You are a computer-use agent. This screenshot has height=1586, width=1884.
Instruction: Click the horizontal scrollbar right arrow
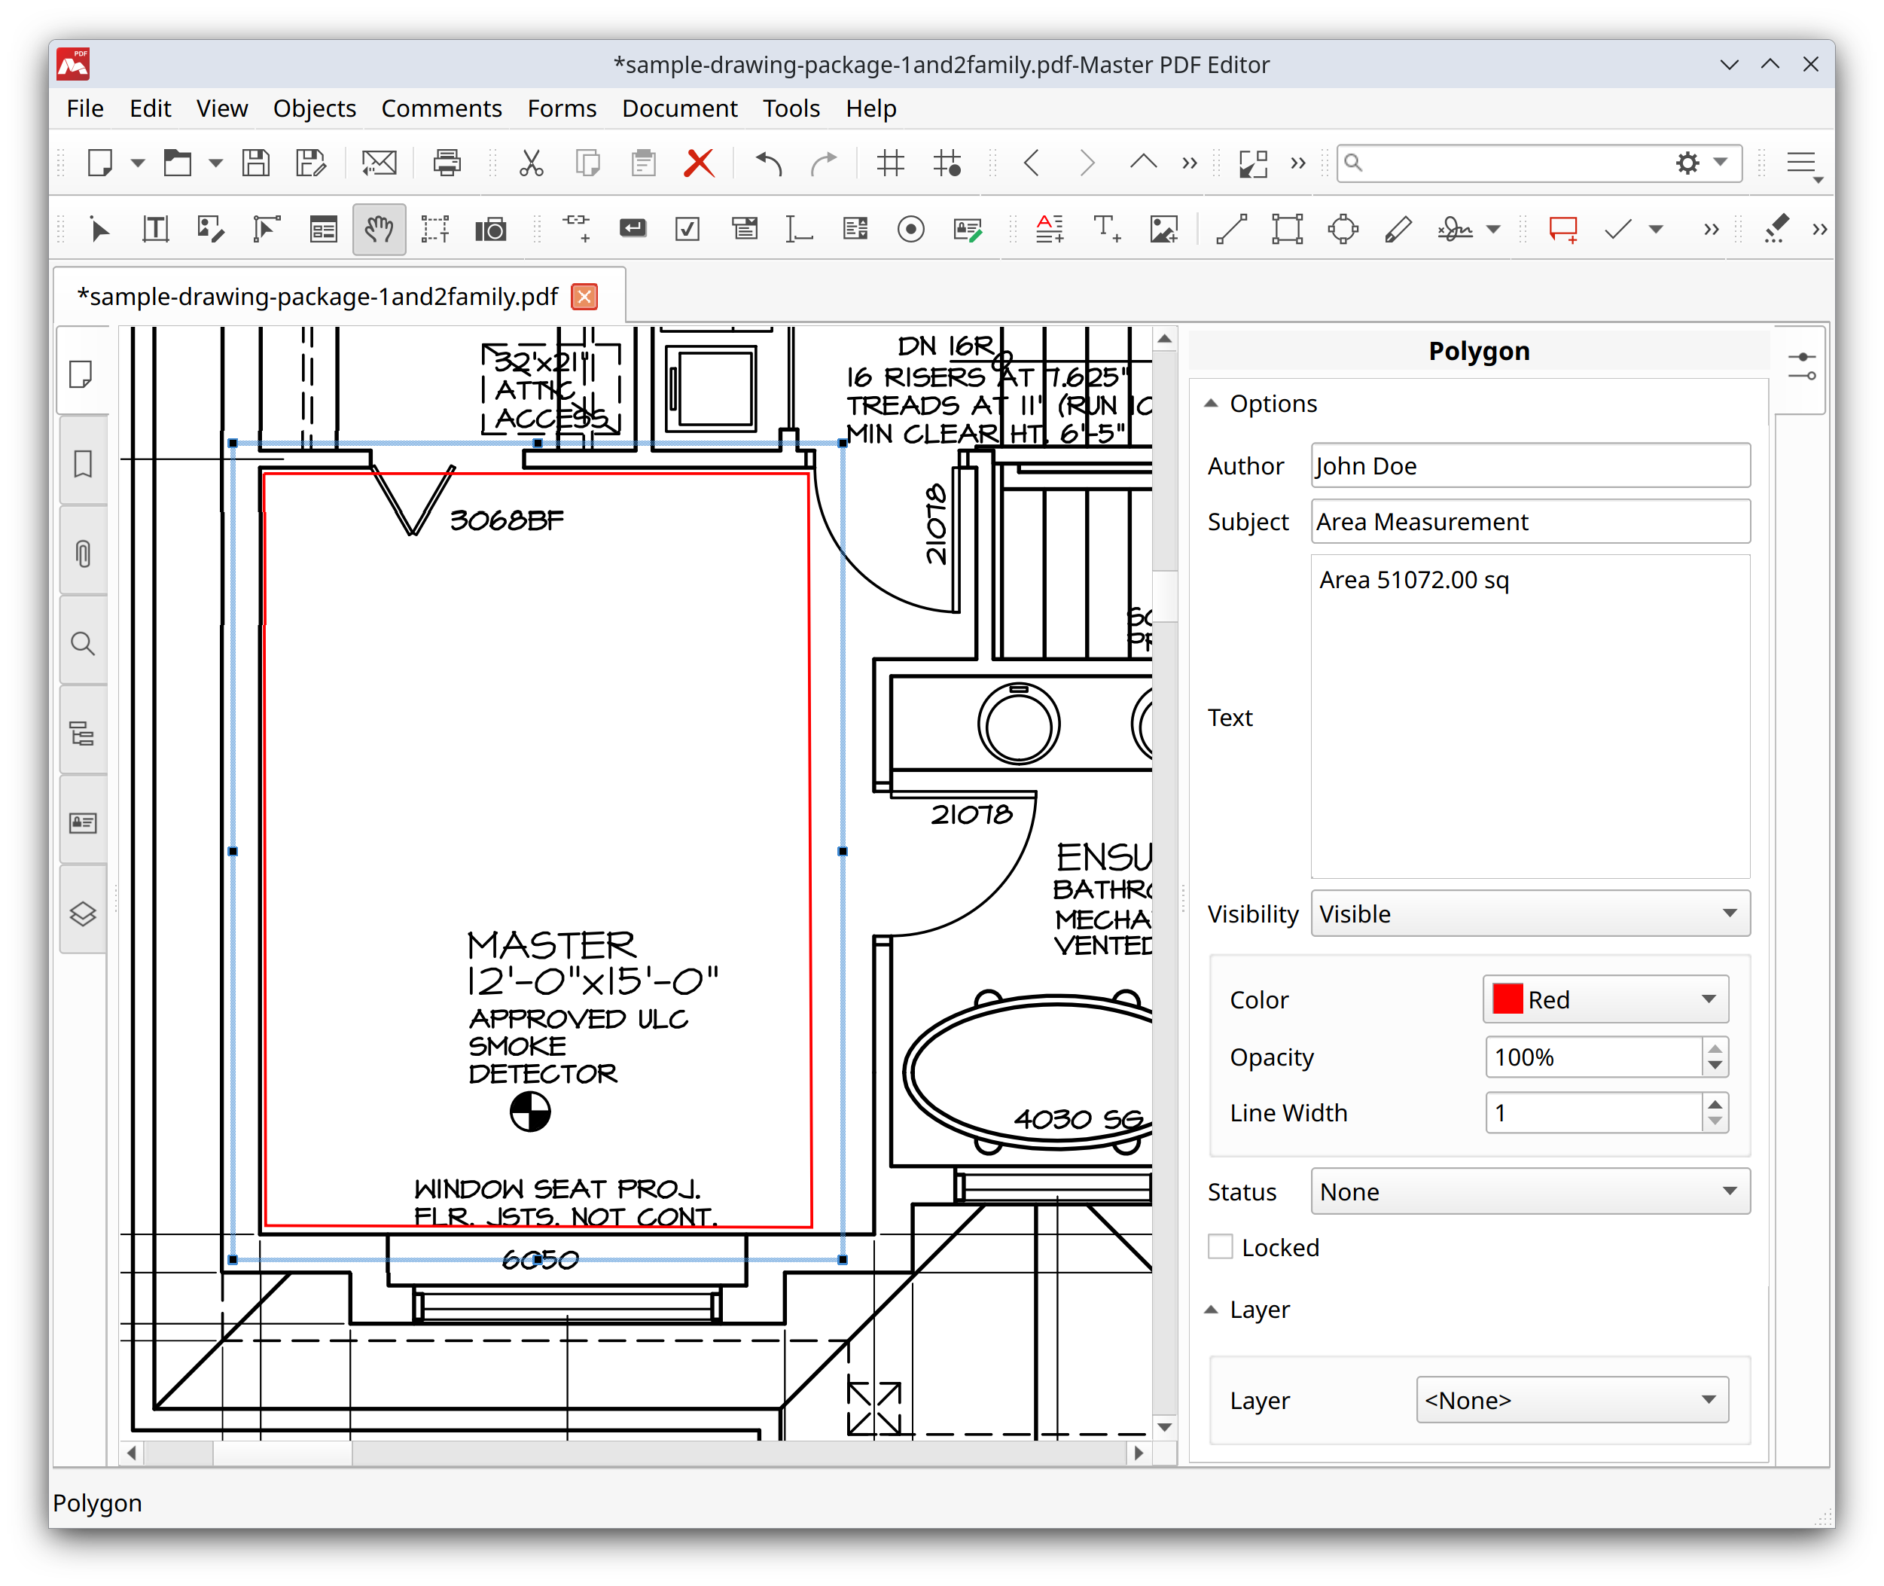point(1138,1453)
